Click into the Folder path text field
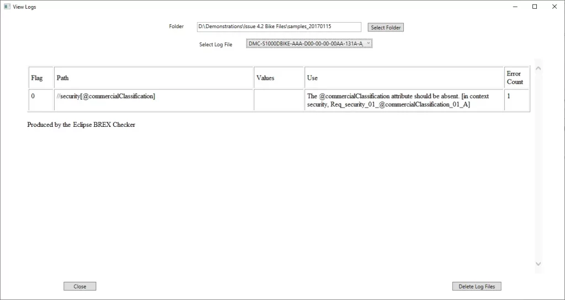 tap(279, 27)
